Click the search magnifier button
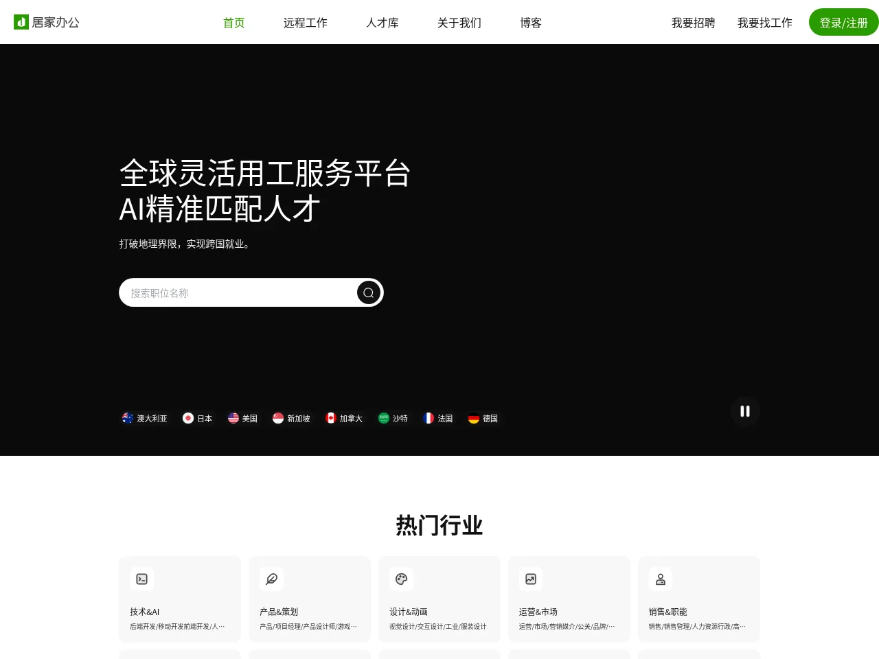This screenshot has height=659, width=879. click(x=369, y=292)
